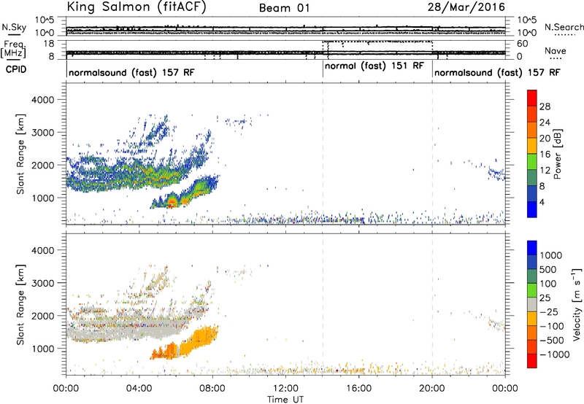Image resolution: width=584 pixels, height=404 pixels.
Task: Select the '24' power colorbar value
Action: click(x=545, y=123)
